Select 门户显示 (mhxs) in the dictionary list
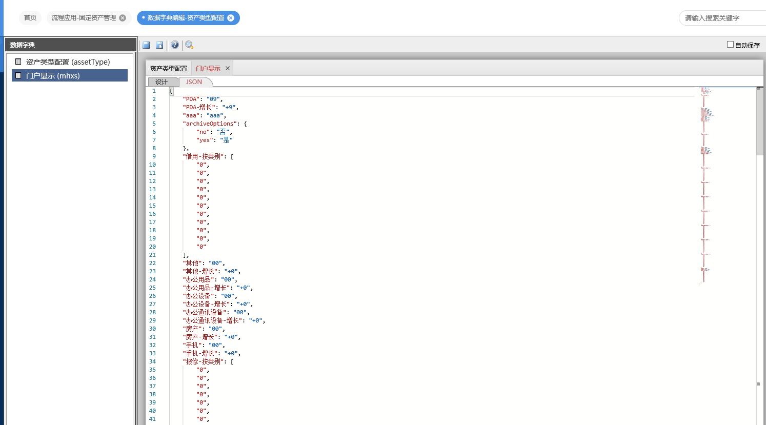This screenshot has width=766, height=425. tap(70, 75)
